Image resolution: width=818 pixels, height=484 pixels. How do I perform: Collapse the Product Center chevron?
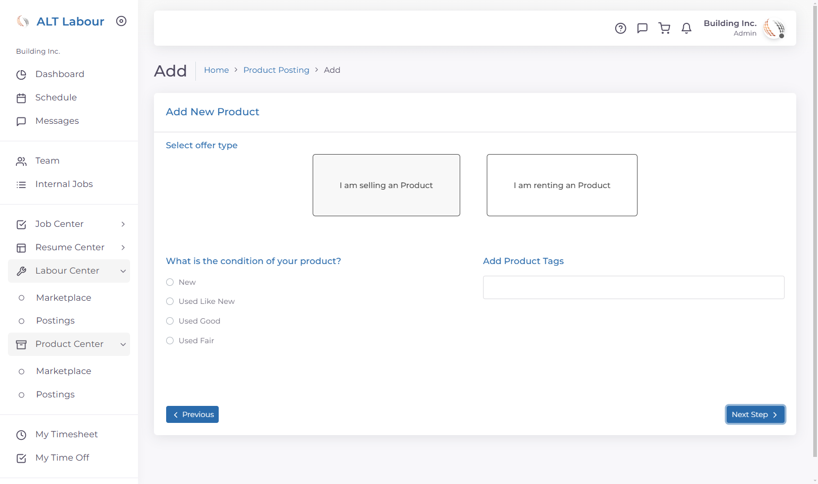pos(123,344)
